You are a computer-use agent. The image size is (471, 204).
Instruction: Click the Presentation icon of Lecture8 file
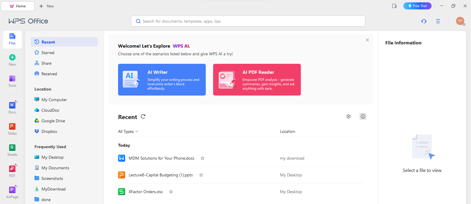click(122, 175)
